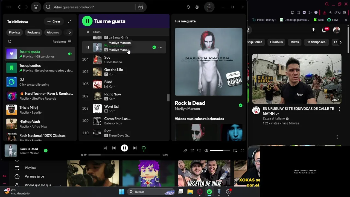Open Friend Activity people icon in Spotify

point(197,7)
